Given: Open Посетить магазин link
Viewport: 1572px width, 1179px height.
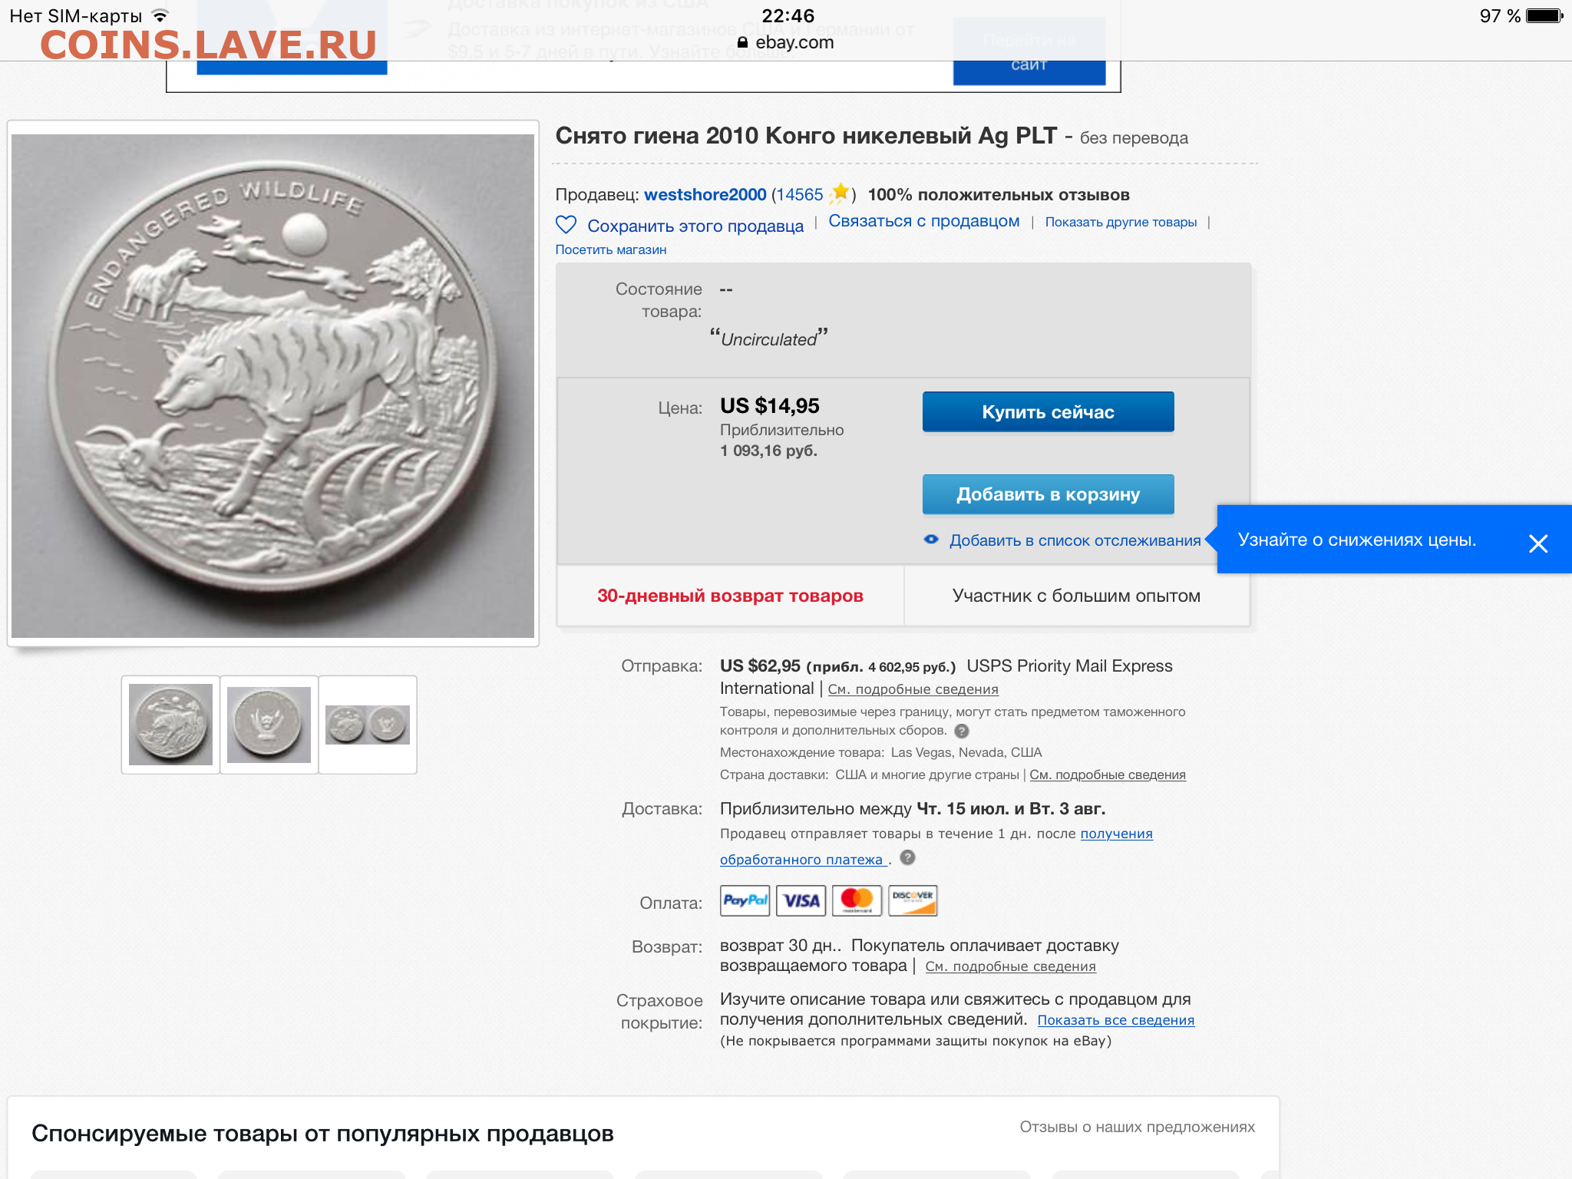Looking at the screenshot, I should coord(611,249).
